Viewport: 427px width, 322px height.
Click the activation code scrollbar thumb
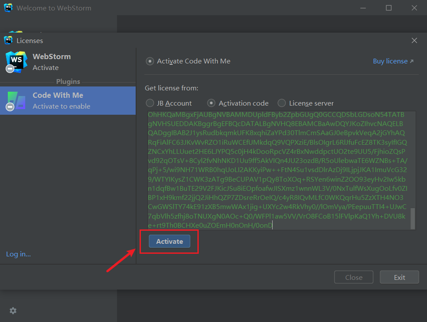point(413,219)
